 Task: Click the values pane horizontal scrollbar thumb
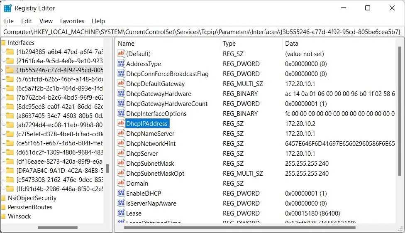tap(240, 228)
